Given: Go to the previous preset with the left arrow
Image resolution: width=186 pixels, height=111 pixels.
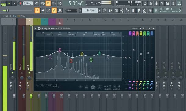Looking at the screenshot, I should (141, 28).
